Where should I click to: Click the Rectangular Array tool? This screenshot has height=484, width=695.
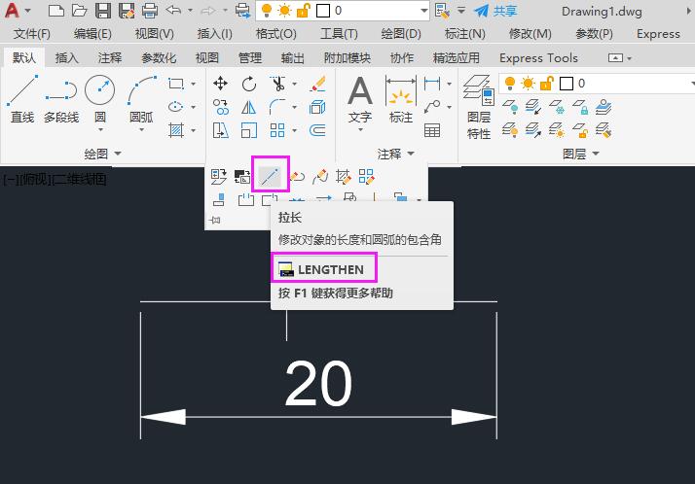click(x=277, y=130)
